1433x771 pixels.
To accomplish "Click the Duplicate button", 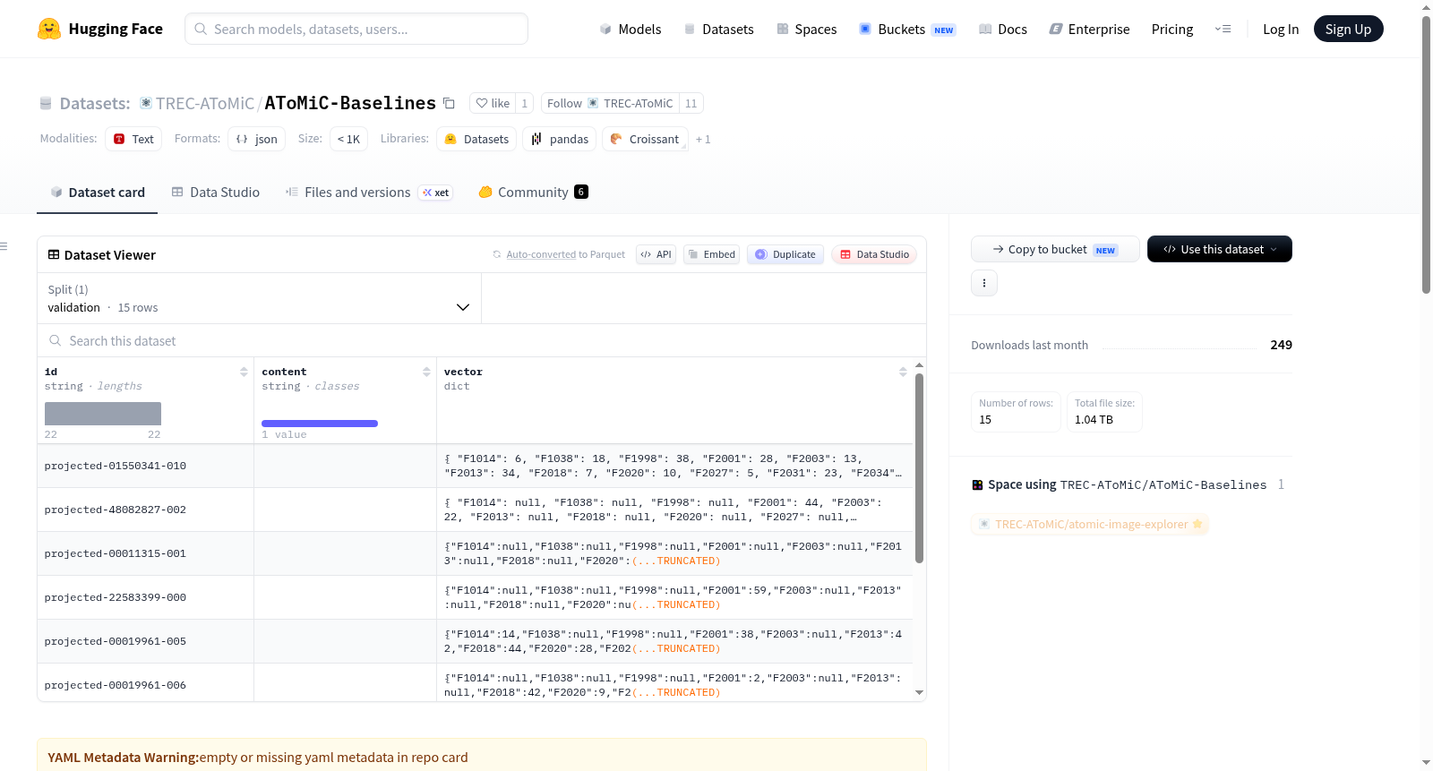I will (785, 254).
